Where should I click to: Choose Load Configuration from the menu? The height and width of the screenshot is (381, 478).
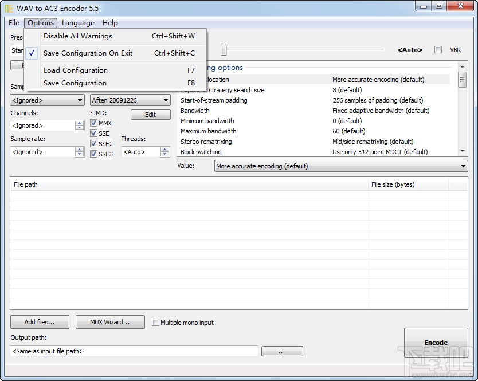tap(75, 70)
